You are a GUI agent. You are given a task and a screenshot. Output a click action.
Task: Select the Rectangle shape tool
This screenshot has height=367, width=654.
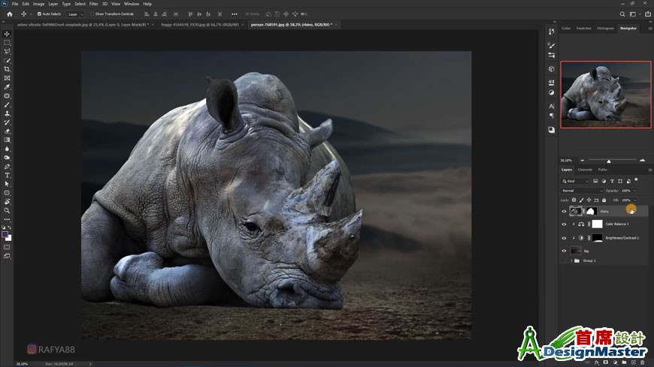click(7, 193)
